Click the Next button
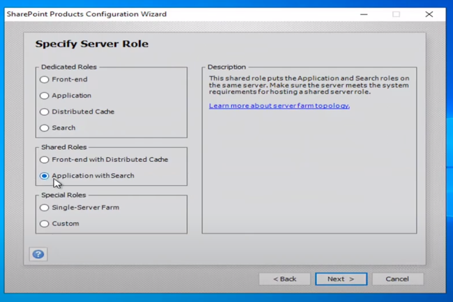The image size is (453, 302). (x=341, y=279)
